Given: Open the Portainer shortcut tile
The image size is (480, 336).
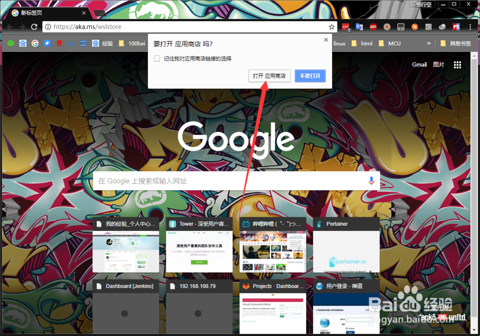Looking at the screenshot, I should (x=346, y=245).
